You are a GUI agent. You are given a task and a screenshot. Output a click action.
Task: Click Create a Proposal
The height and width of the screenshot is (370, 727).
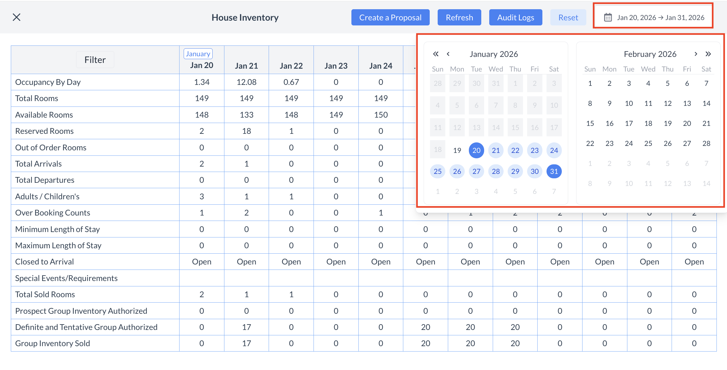point(390,17)
